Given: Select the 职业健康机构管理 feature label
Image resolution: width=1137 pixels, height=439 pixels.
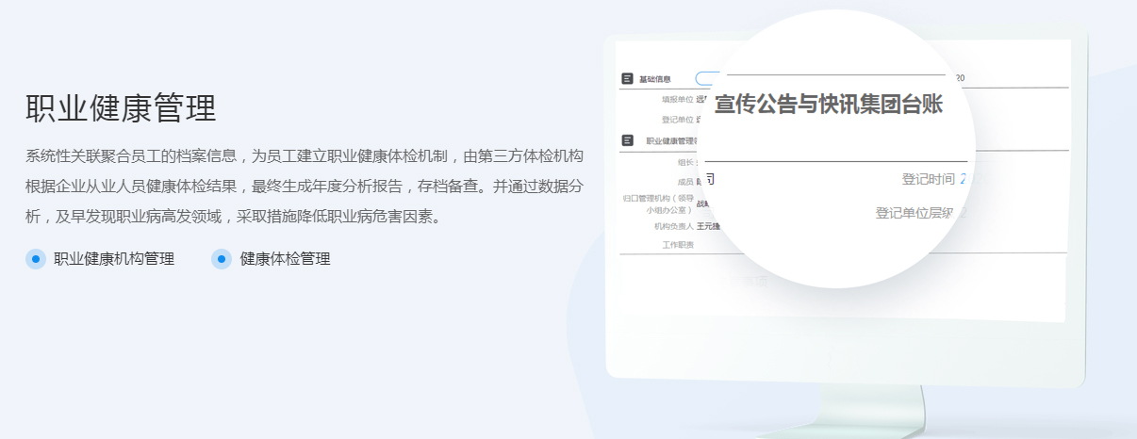Looking at the screenshot, I should tap(114, 259).
